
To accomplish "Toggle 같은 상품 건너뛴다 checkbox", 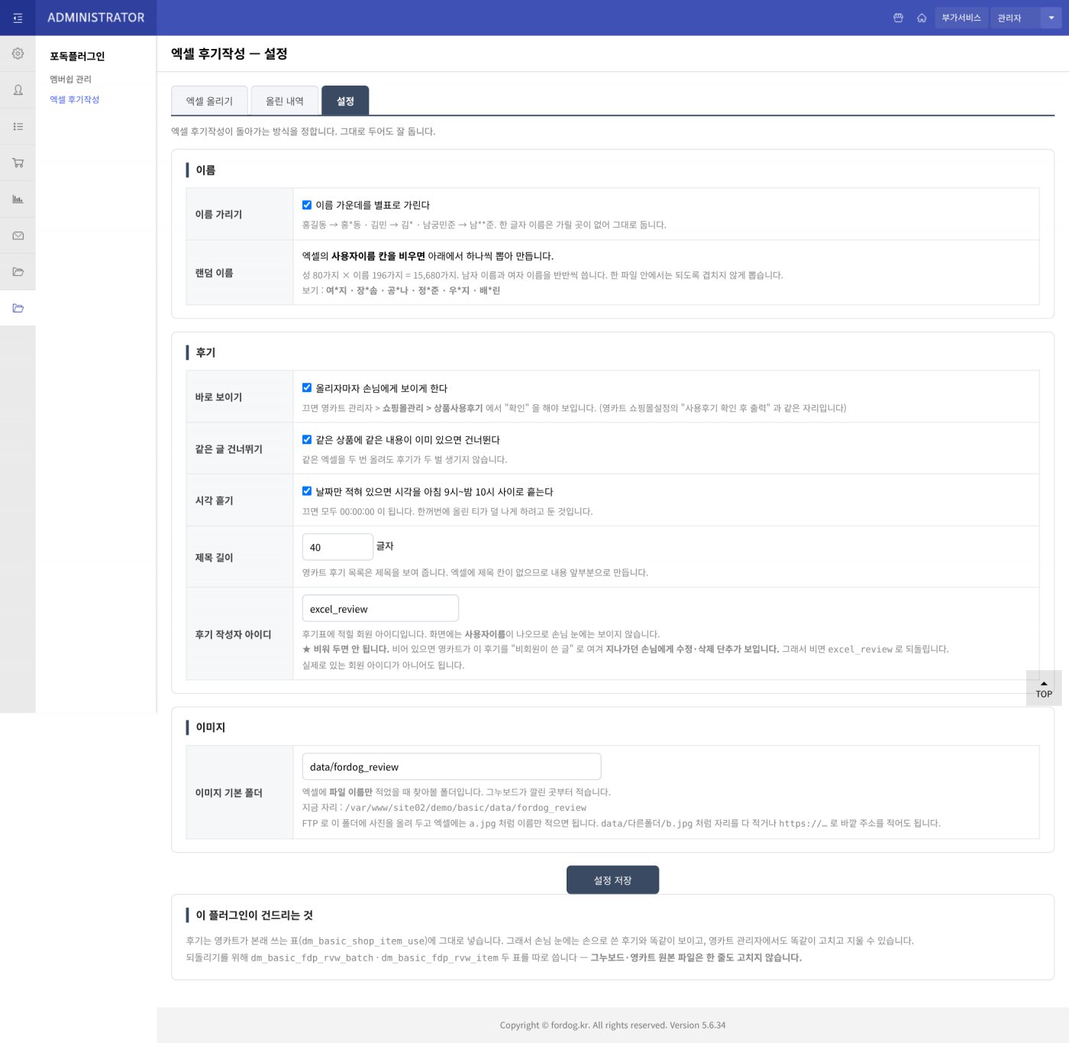I will coord(307,439).
